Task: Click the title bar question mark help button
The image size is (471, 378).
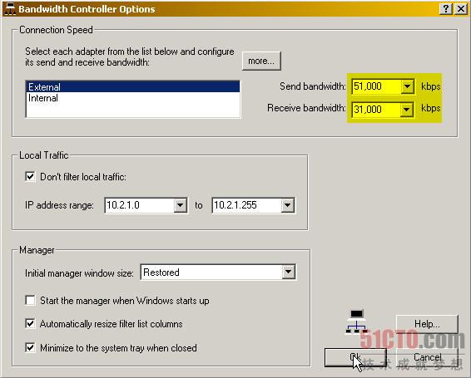Action: click(446, 8)
